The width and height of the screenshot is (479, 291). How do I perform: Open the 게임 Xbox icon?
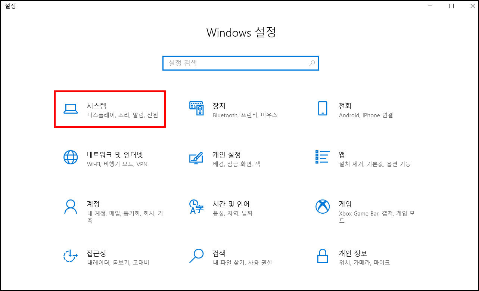click(323, 207)
